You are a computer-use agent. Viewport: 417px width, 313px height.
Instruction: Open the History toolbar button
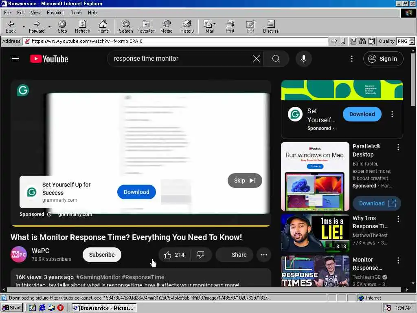click(x=187, y=26)
